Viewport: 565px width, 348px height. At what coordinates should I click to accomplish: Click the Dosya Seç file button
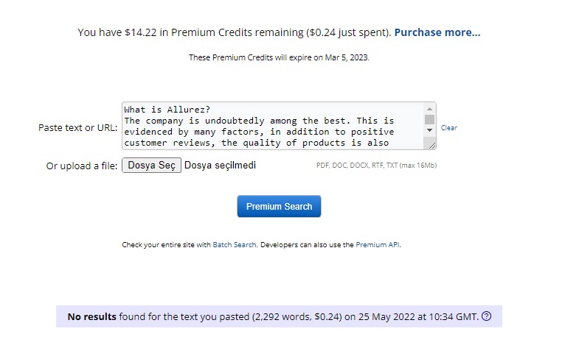(x=151, y=166)
